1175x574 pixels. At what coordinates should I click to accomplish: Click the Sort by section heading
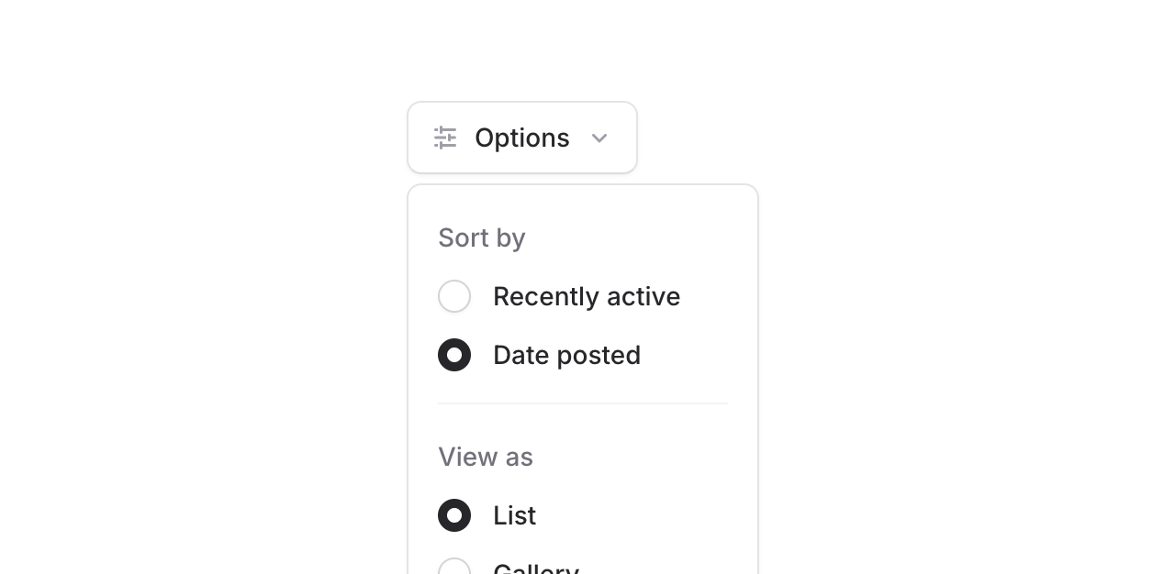(x=481, y=237)
